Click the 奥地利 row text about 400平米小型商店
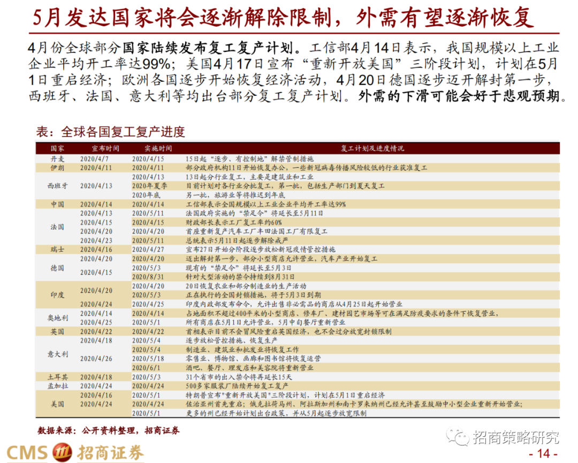This screenshot has height=463, width=578. (342, 313)
